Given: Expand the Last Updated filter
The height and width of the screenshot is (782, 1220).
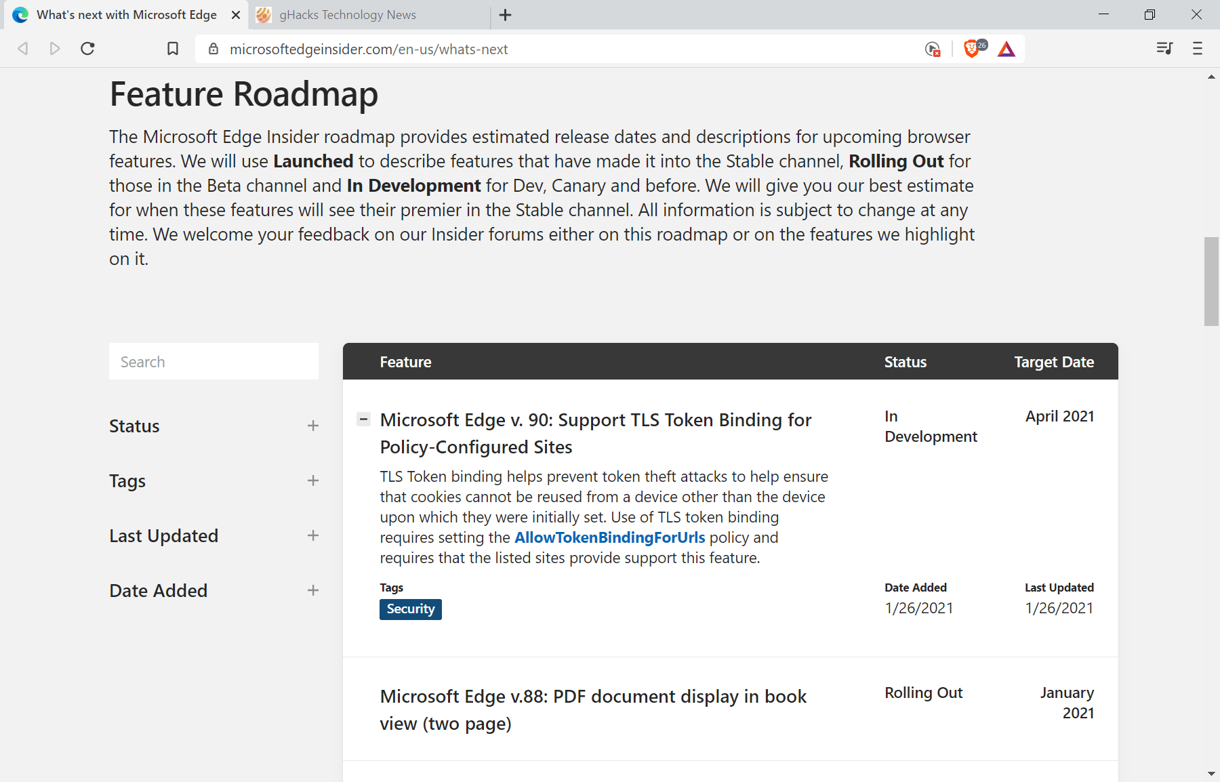Looking at the screenshot, I should [x=312, y=536].
